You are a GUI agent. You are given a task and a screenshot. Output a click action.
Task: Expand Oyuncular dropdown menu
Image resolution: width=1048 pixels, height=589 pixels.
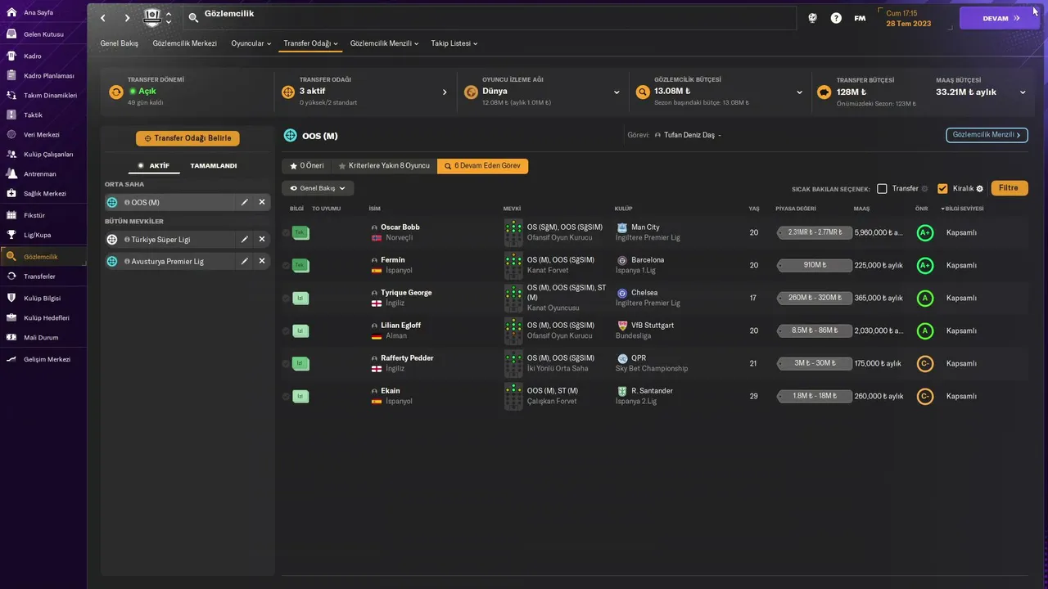251,43
